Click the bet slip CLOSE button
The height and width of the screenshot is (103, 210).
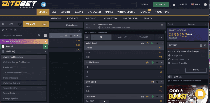[x=196, y=70]
